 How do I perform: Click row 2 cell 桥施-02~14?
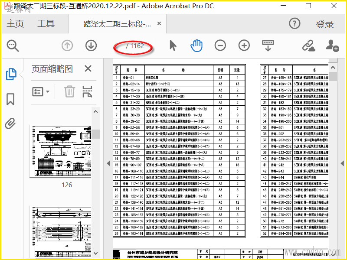(132, 84)
